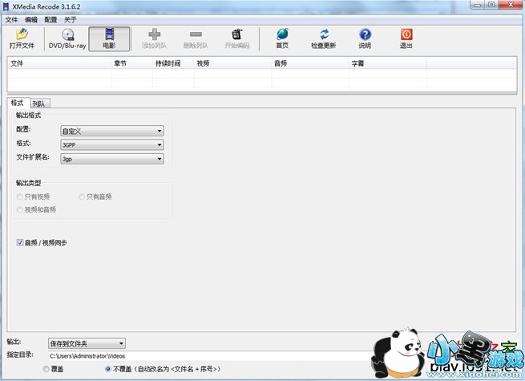
Task: Open the 配置 menu
Action: 50,20
